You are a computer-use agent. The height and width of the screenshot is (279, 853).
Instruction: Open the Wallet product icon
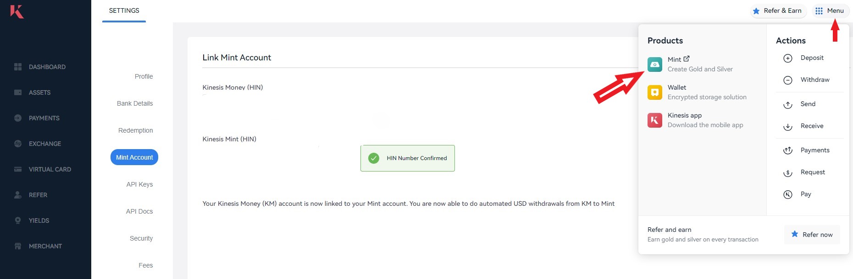655,92
